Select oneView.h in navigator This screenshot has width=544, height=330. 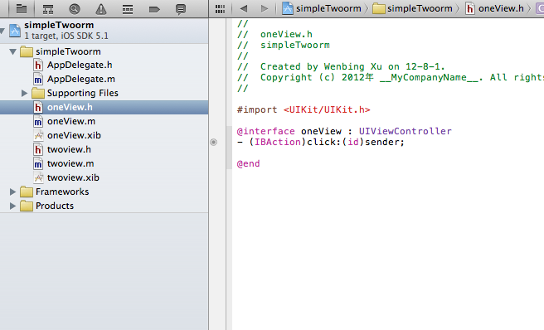click(104, 107)
